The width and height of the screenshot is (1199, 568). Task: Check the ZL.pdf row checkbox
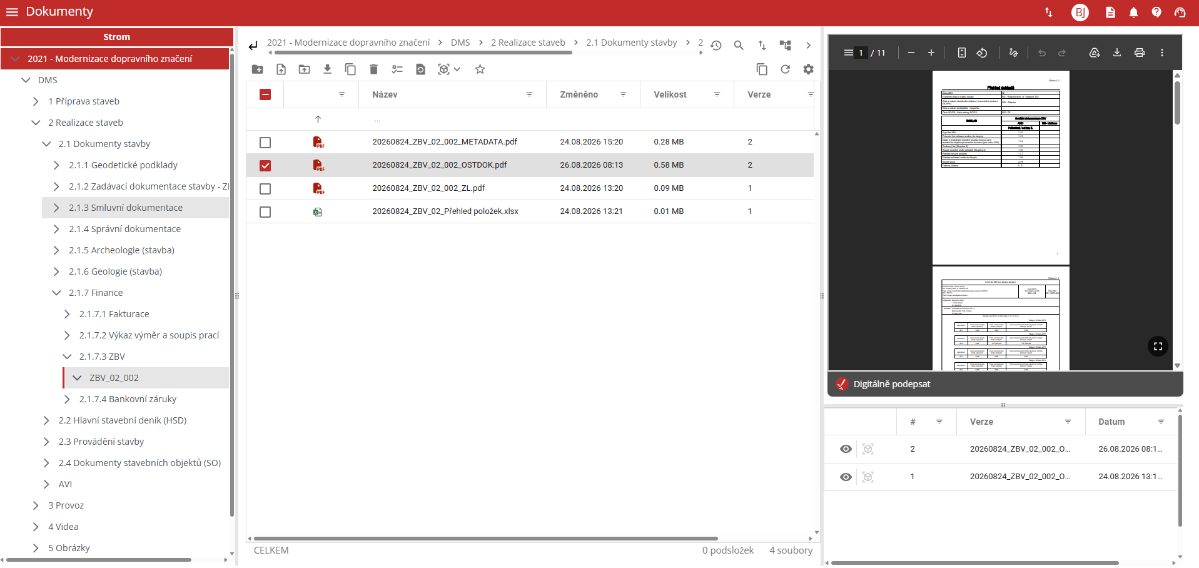coord(265,189)
